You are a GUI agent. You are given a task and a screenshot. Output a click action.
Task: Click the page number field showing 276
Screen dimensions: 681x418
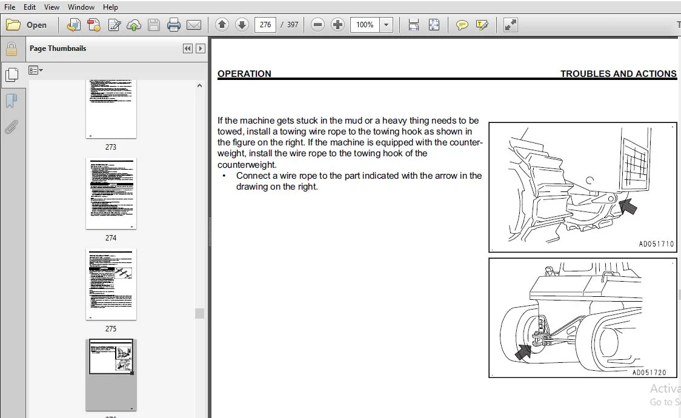(x=265, y=25)
